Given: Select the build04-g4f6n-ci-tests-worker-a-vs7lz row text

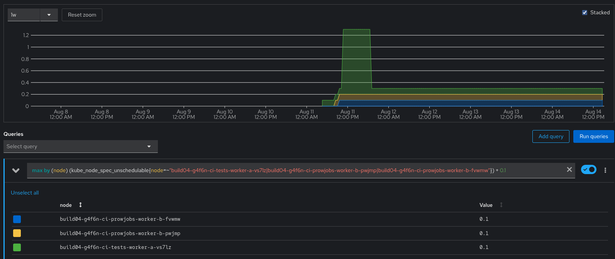Looking at the screenshot, I should coord(115,247).
